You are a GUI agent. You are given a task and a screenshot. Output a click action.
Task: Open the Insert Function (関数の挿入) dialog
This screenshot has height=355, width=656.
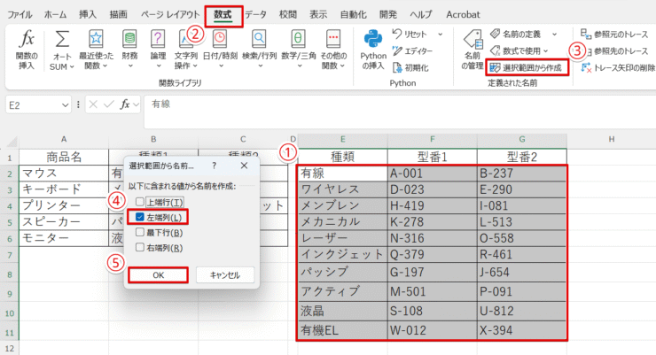[x=27, y=50]
